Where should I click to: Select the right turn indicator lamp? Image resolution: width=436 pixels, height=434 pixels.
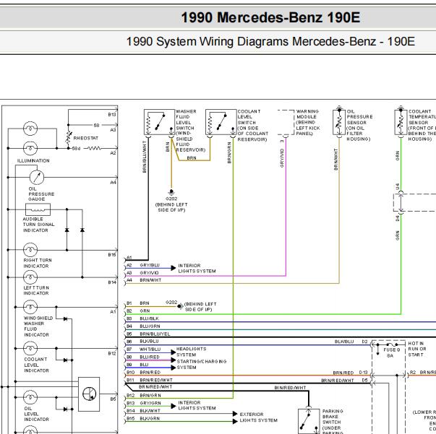coord(30,250)
